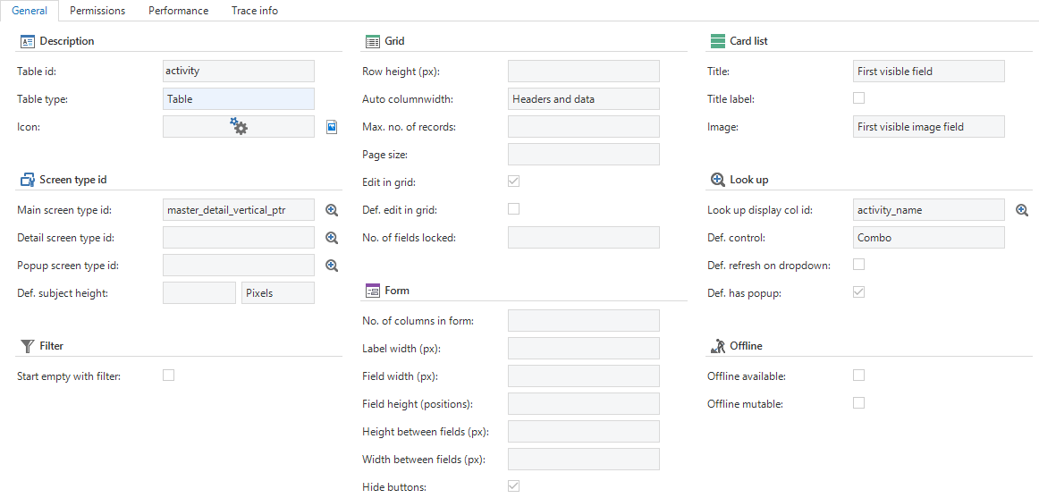
Task: Click the Card list section icon
Action: point(717,41)
